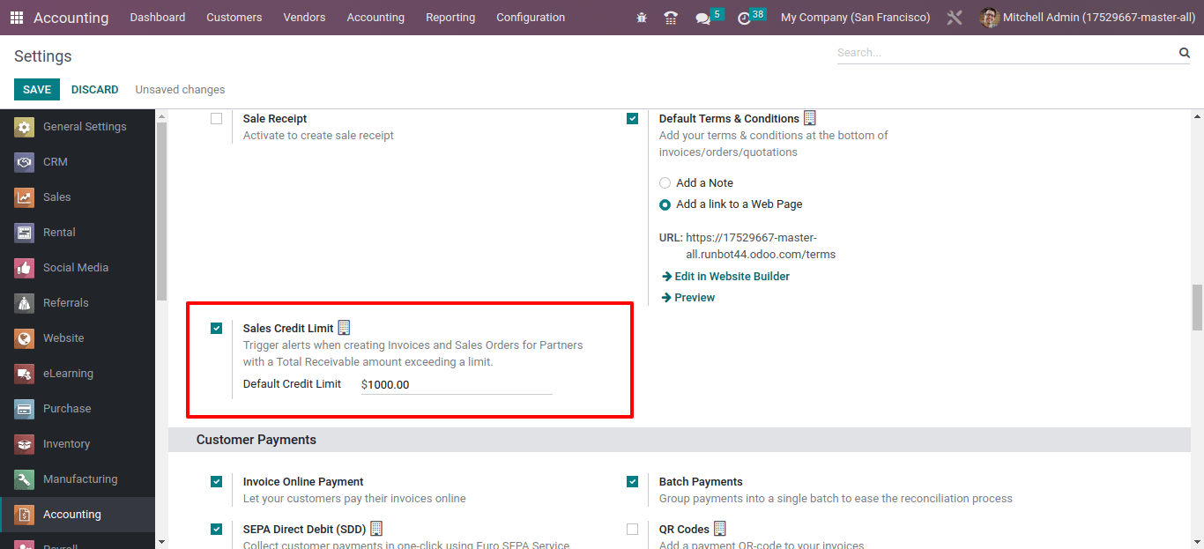This screenshot has width=1204, height=549.
Task: Click the DISCARD button
Action: coord(95,90)
